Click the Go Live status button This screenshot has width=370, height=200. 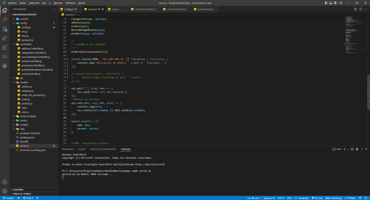click(317, 198)
